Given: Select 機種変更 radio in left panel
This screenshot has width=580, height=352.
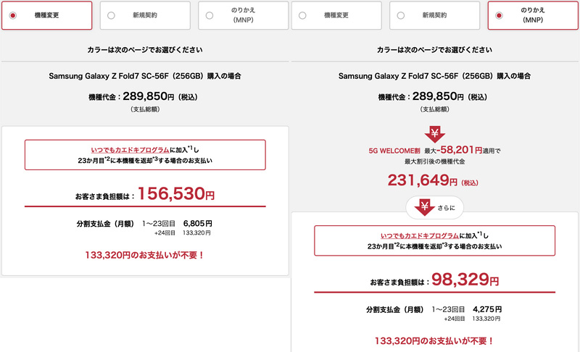Looking at the screenshot, I should coord(13,15).
